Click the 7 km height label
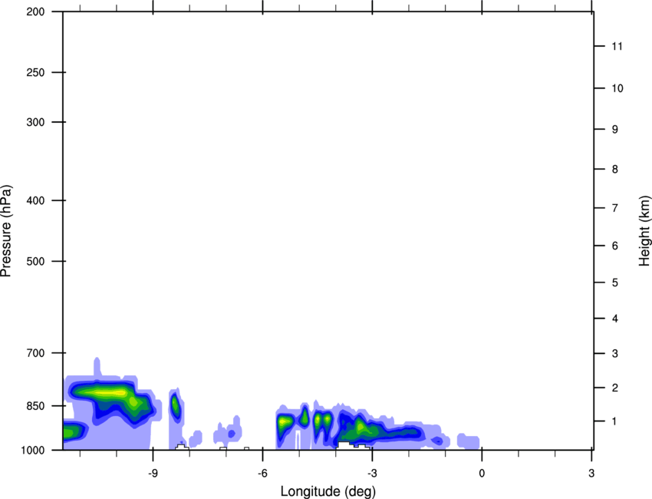652x499 pixels. (614, 208)
